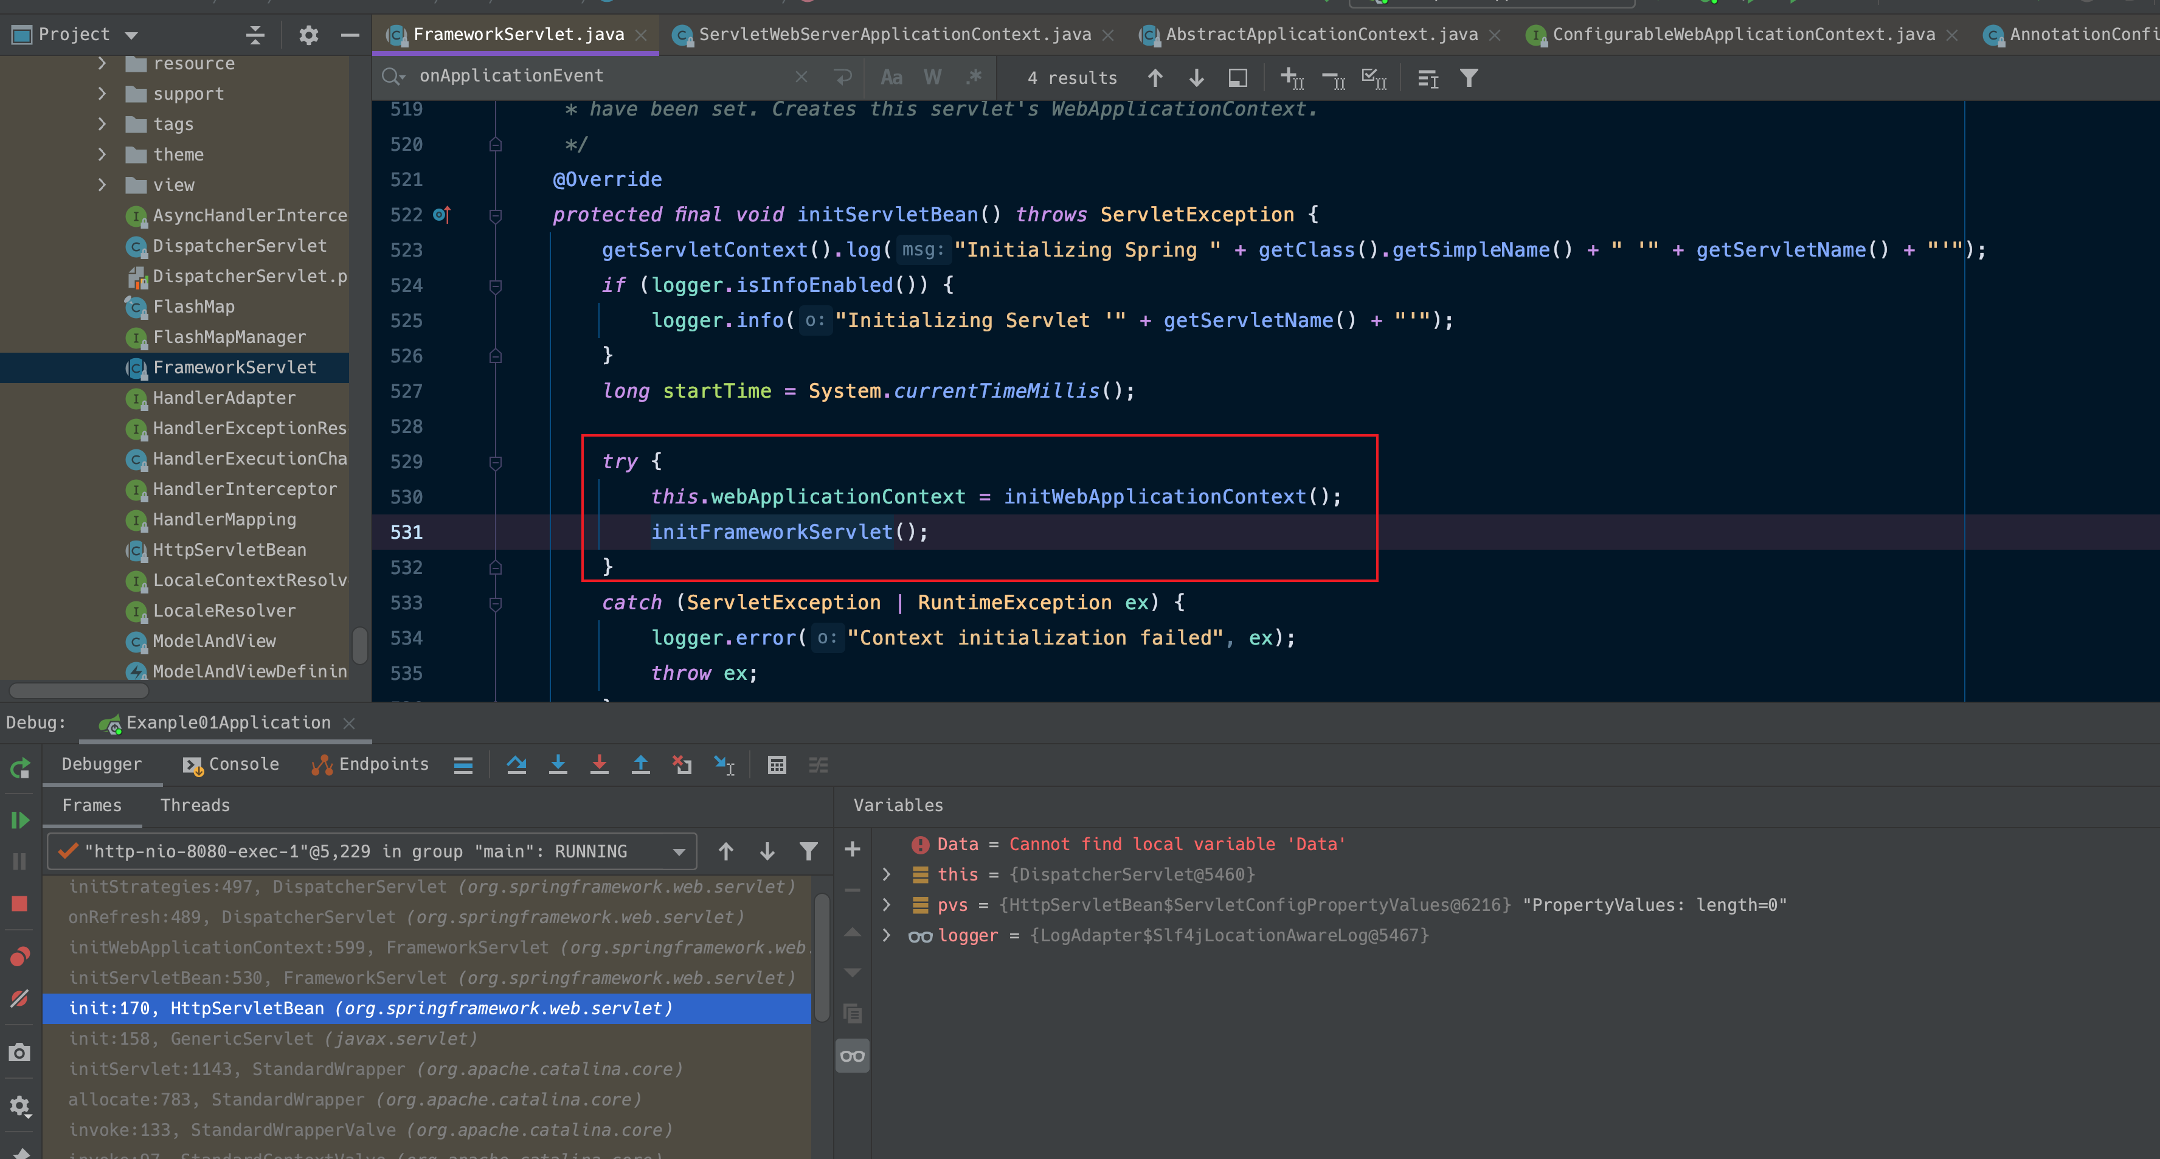Switch to AbstractApplicationContext.java tab
This screenshot has width=2160, height=1159.
(1321, 35)
